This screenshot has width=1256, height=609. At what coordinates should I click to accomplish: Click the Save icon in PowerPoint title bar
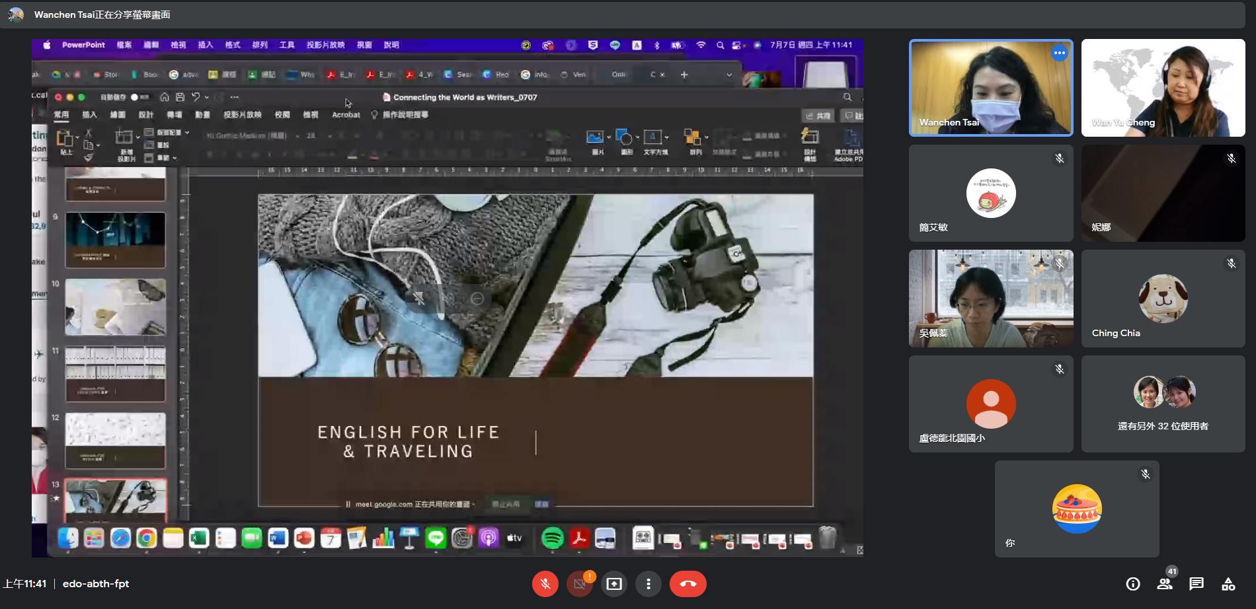click(x=180, y=97)
